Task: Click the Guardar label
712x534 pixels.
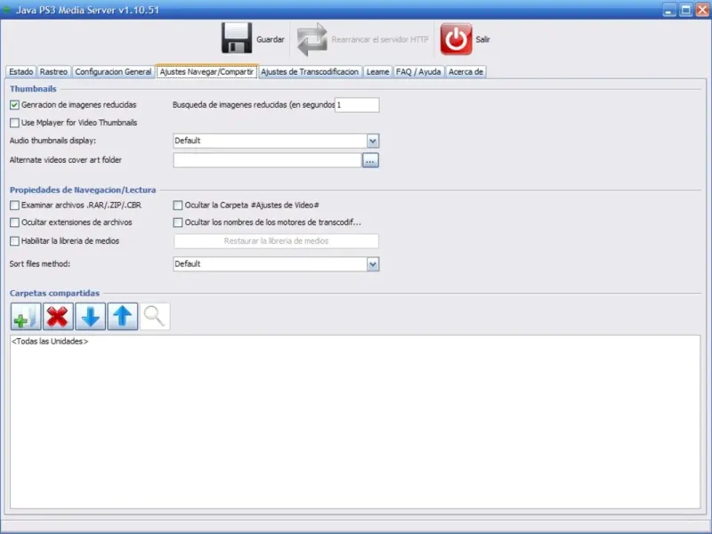Action: tap(271, 39)
